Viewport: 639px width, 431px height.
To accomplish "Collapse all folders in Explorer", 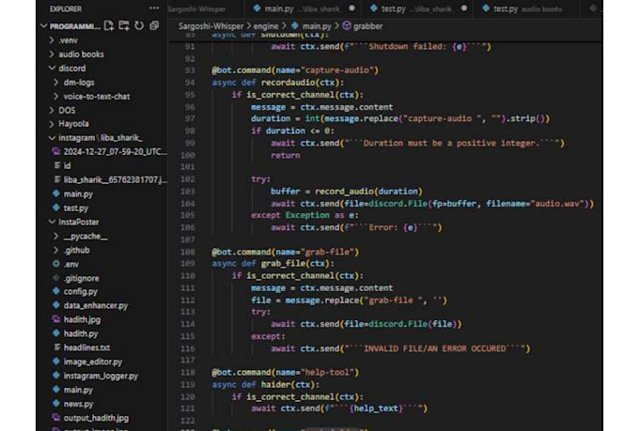I will click(x=154, y=26).
